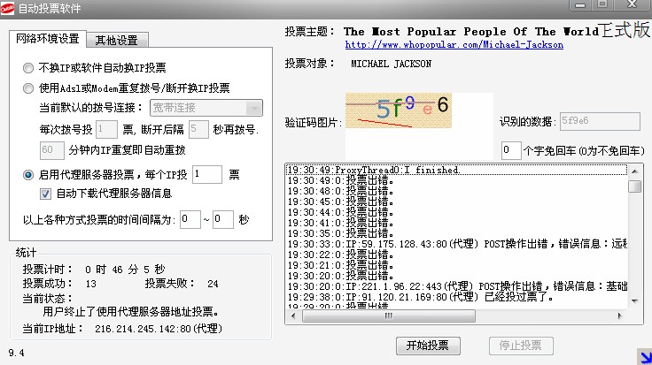Open the whopopular.com Michael-Jackson link
Screen dimensions: 652x365
pyautogui.click(x=454, y=44)
